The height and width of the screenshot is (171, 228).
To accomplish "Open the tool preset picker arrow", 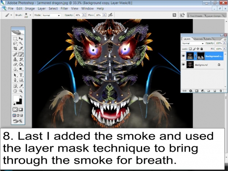I will (11, 15).
